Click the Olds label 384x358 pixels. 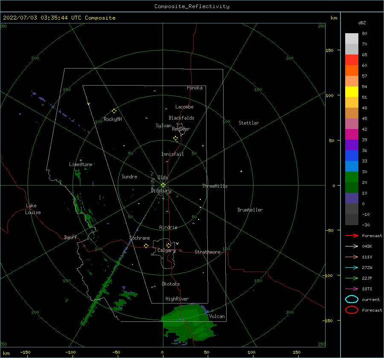click(x=163, y=178)
